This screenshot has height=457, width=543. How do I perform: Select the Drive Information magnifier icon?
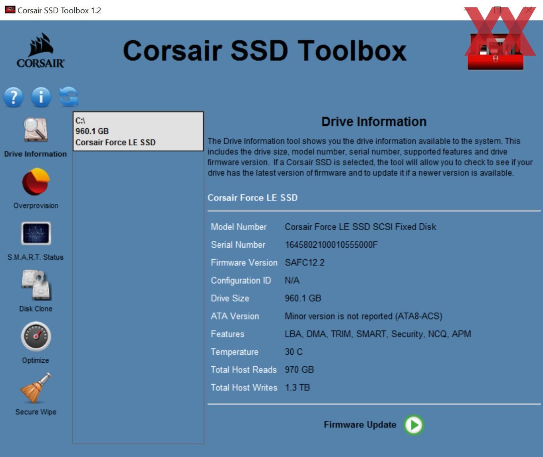point(36,129)
